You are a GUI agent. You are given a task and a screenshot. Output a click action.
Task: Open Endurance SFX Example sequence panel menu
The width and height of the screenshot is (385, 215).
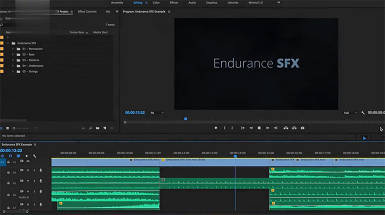pyautogui.click(x=35, y=144)
